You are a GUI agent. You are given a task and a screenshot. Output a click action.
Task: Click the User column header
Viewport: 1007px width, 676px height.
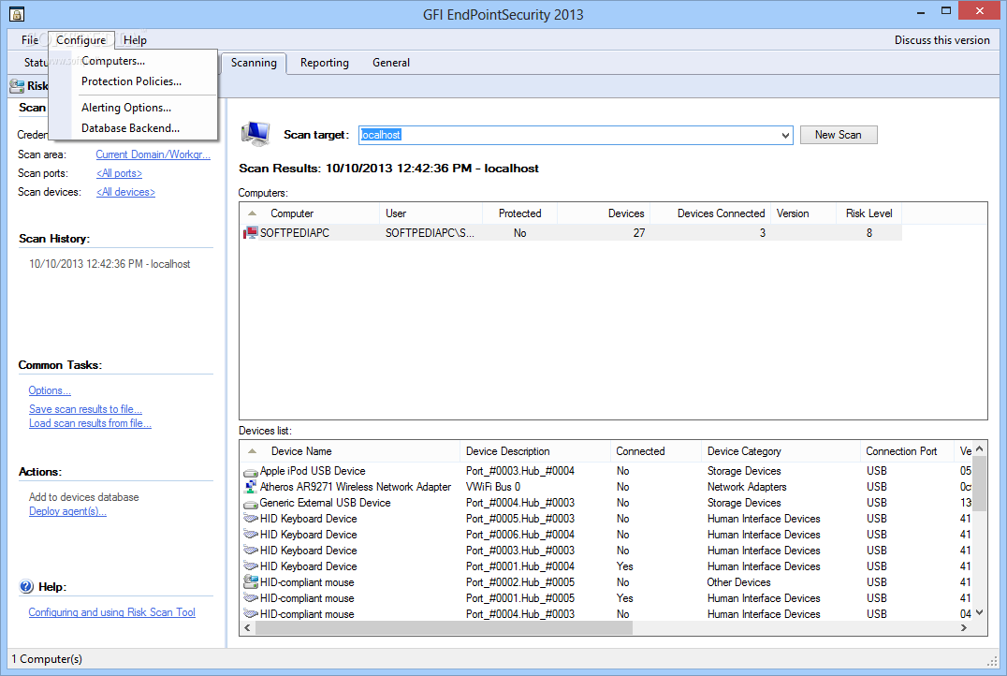click(431, 213)
